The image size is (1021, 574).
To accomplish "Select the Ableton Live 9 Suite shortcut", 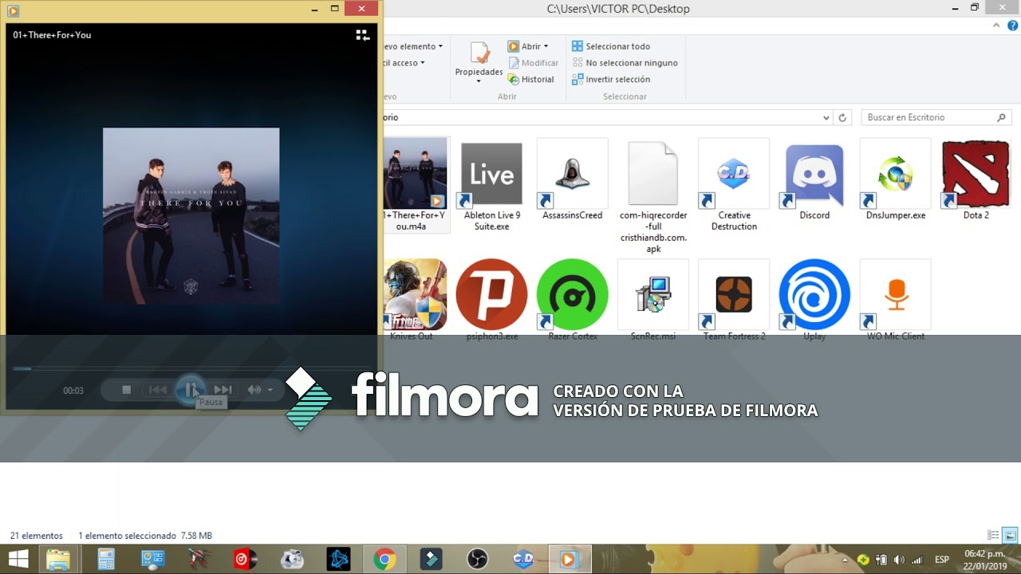I will 491,186.
